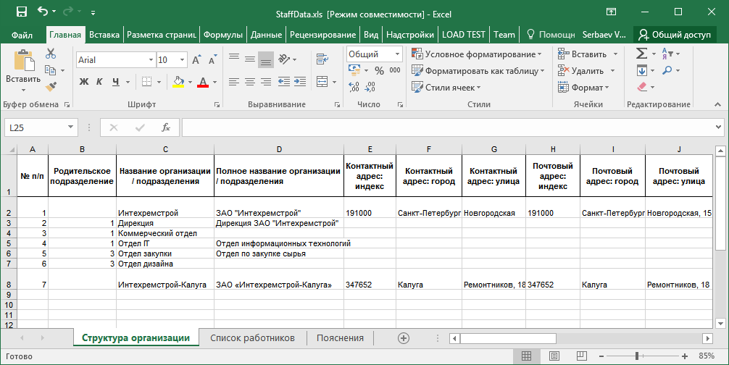Apply fill color with the paint bucket
729x365 pixels.
coord(178,82)
